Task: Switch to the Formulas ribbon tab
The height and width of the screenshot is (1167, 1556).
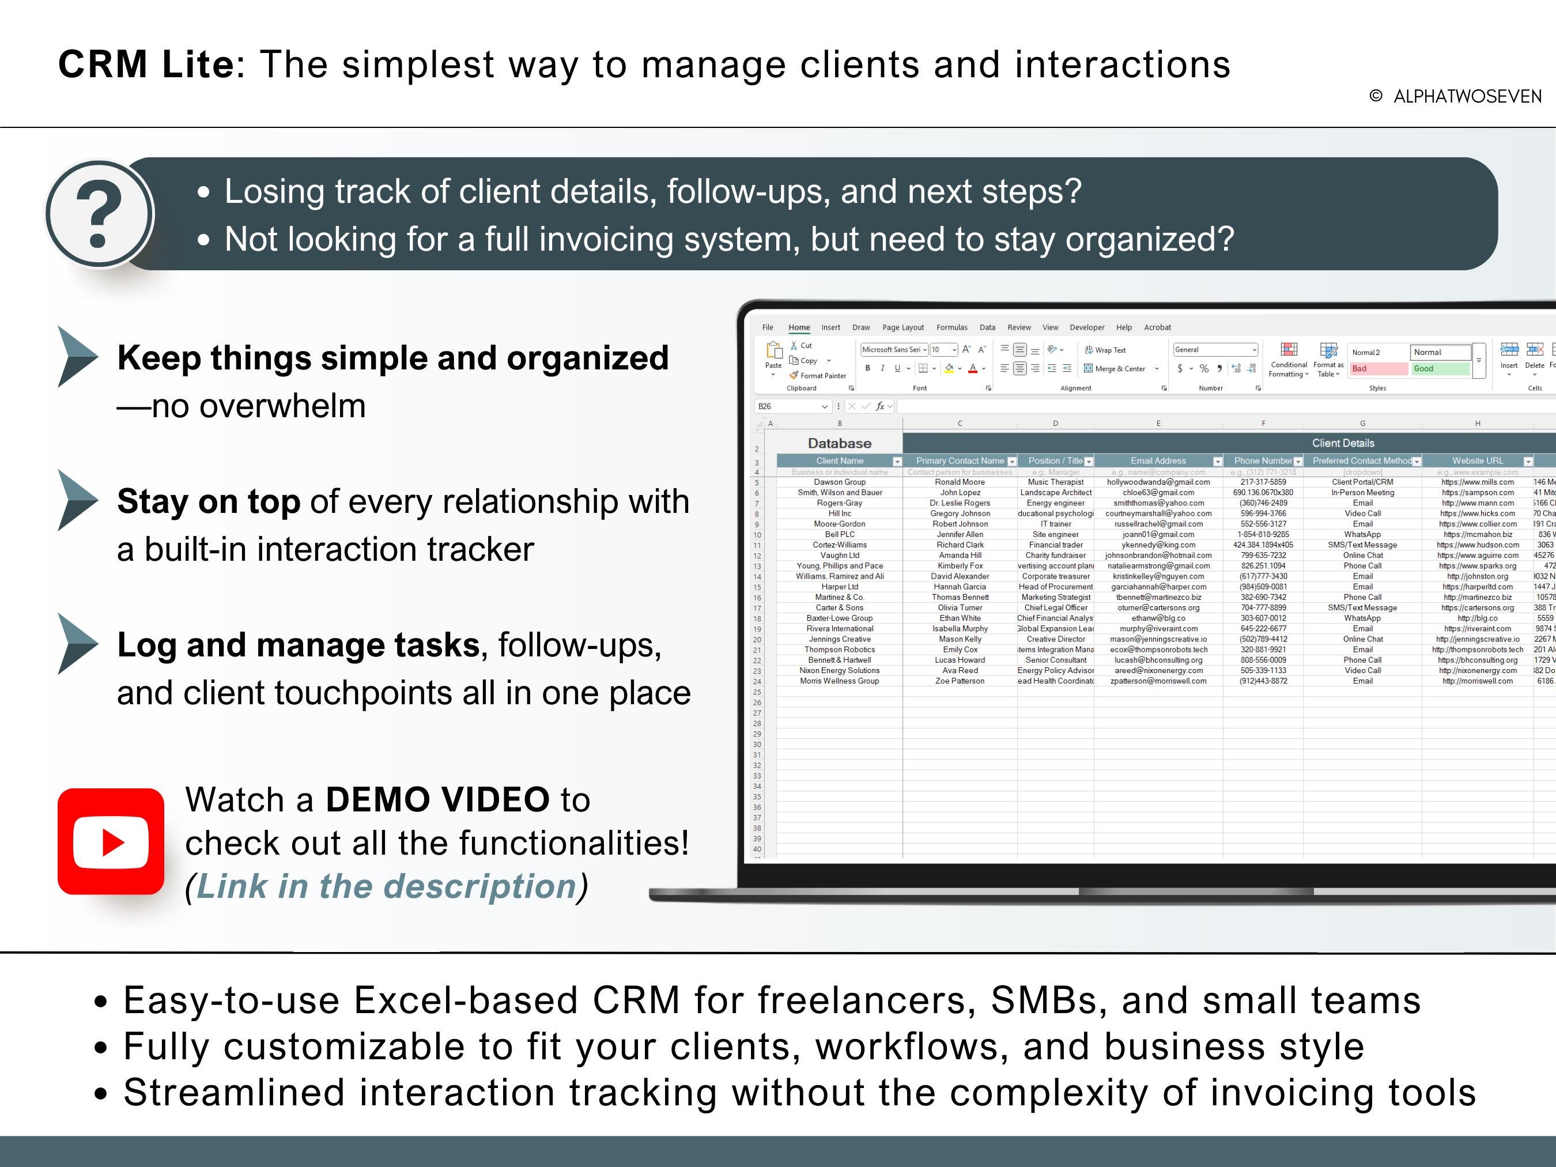Action: point(951,327)
